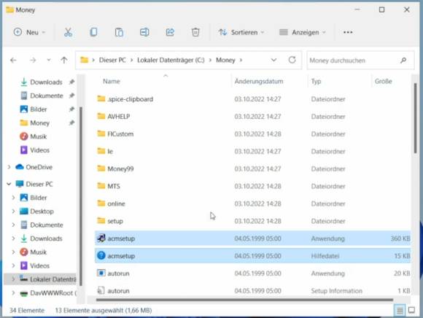Open pinned Videos in quick access
The height and width of the screenshot is (318, 423).
click(39, 150)
